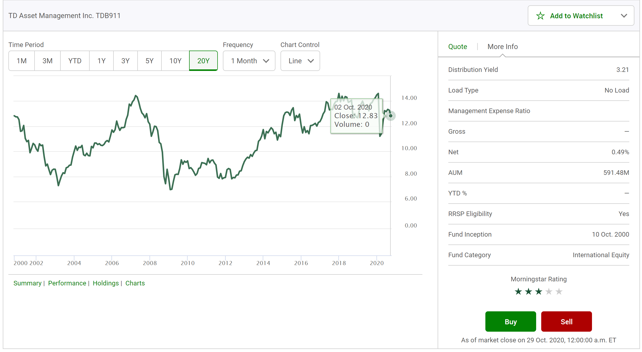Click the tooltip showing Close 12.83
642x352 pixels.
[x=356, y=116]
